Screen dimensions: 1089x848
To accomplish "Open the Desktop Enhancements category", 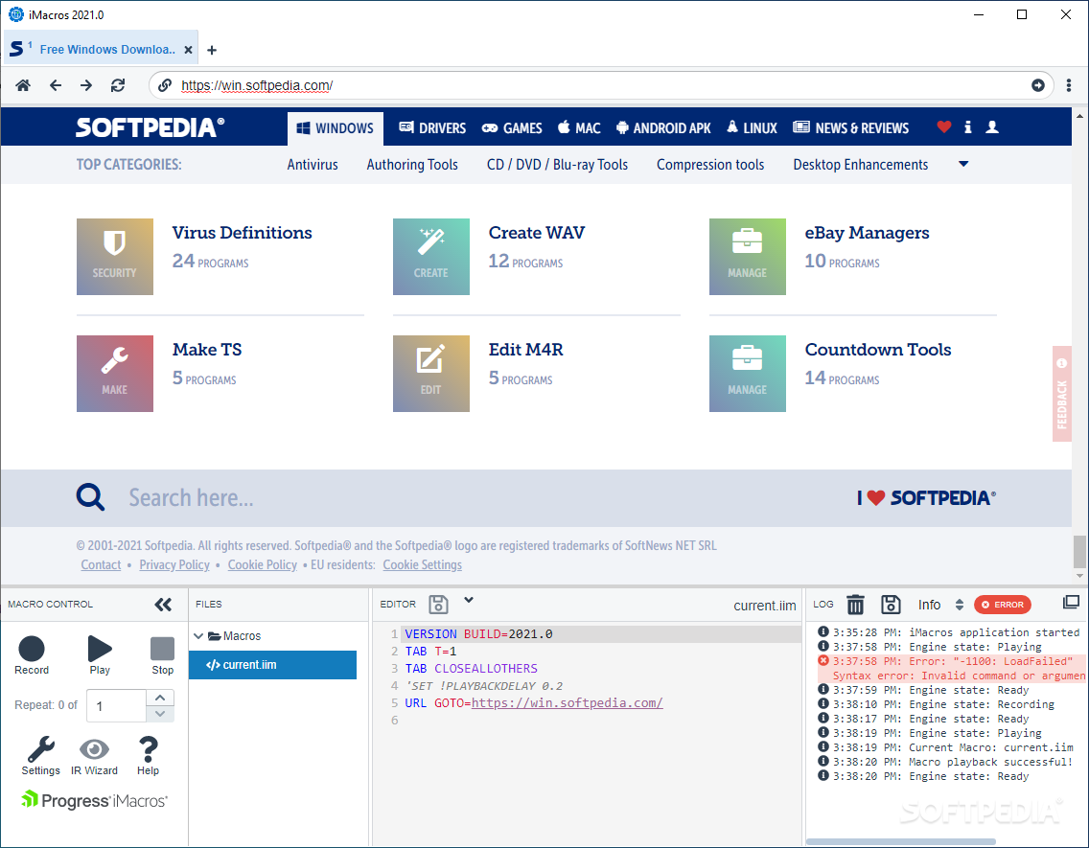I will tap(861, 165).
